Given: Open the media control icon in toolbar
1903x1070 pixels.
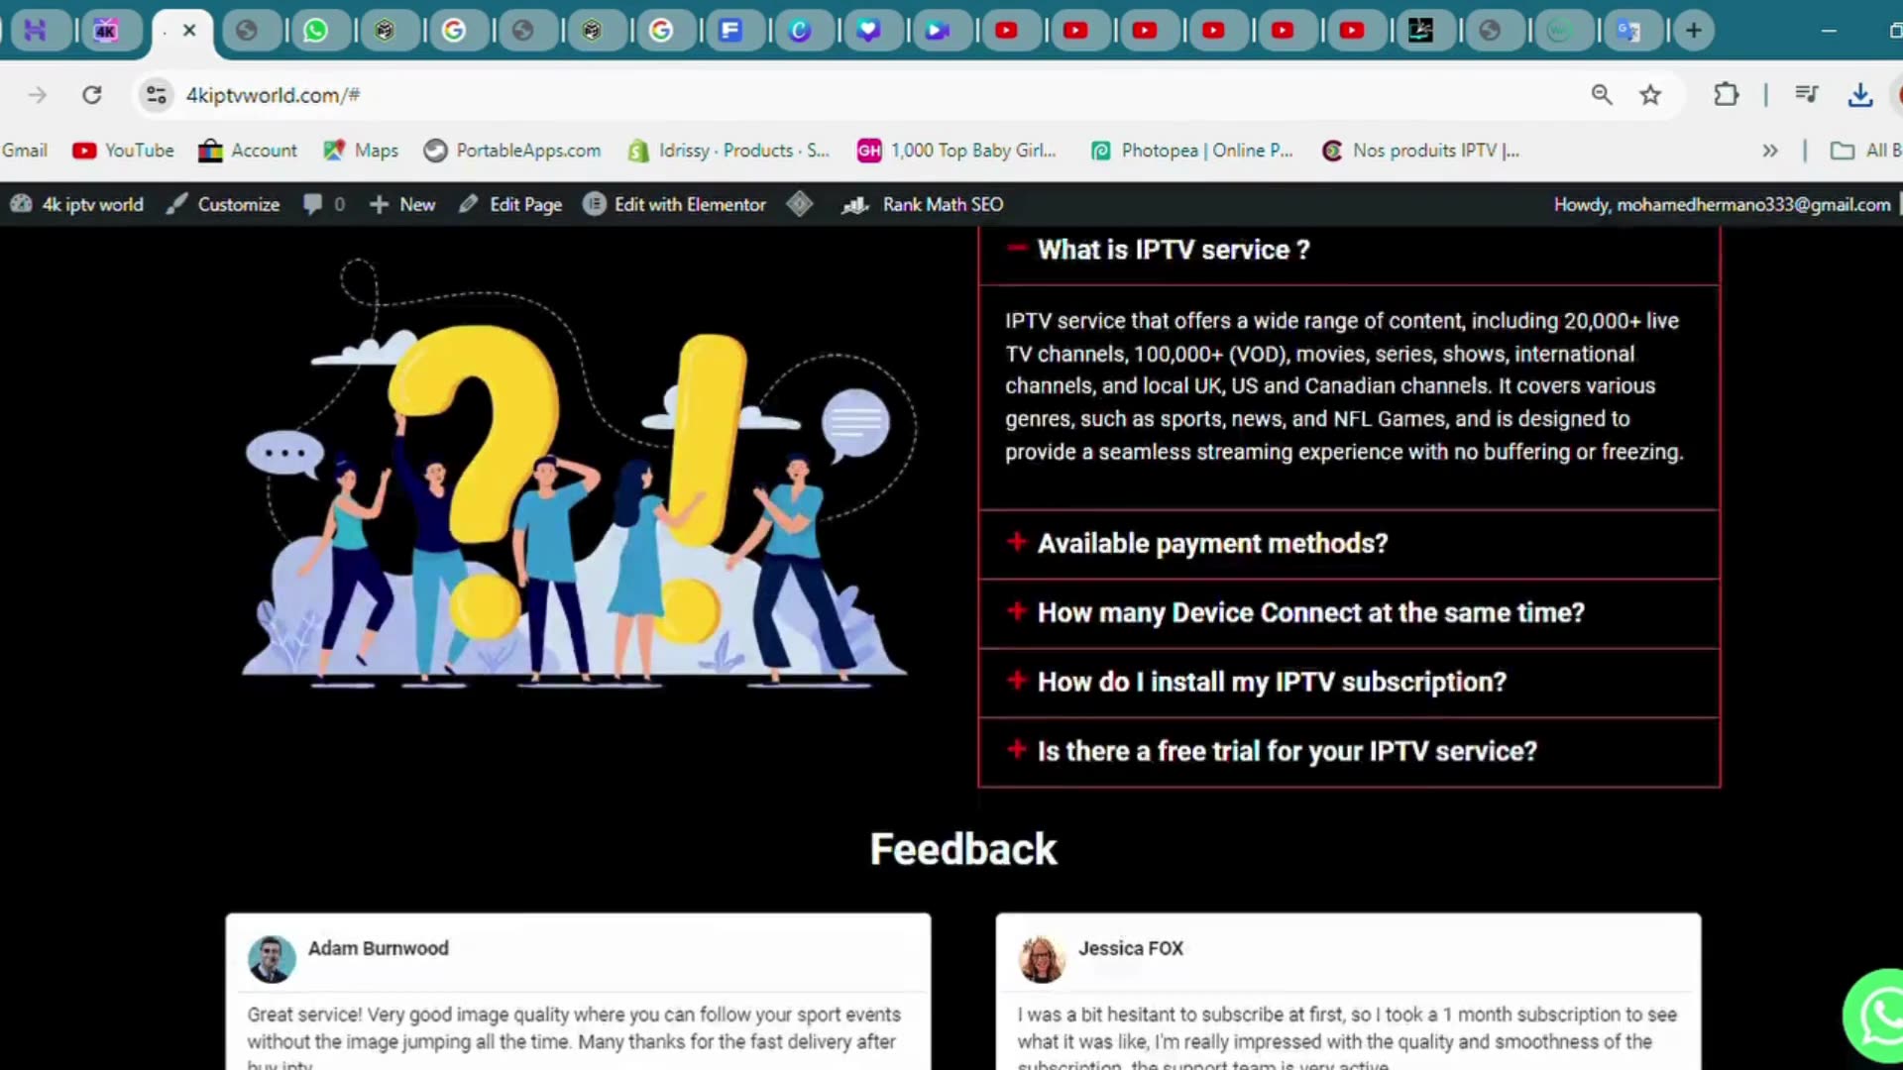Looking at the screenshot, I should (x=1806, y=95).
